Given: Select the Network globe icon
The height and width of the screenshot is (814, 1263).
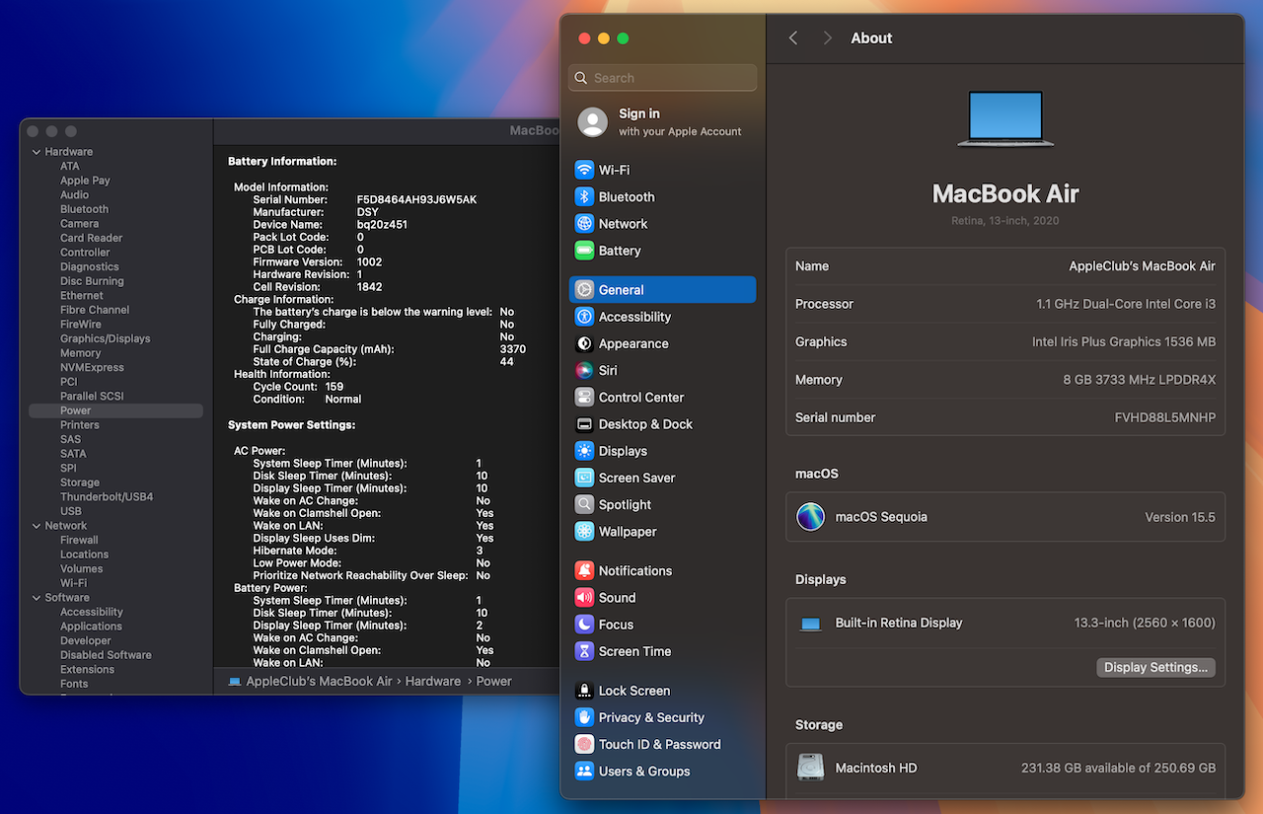Looking at the screenshot, I should click(x=584, y=224).
